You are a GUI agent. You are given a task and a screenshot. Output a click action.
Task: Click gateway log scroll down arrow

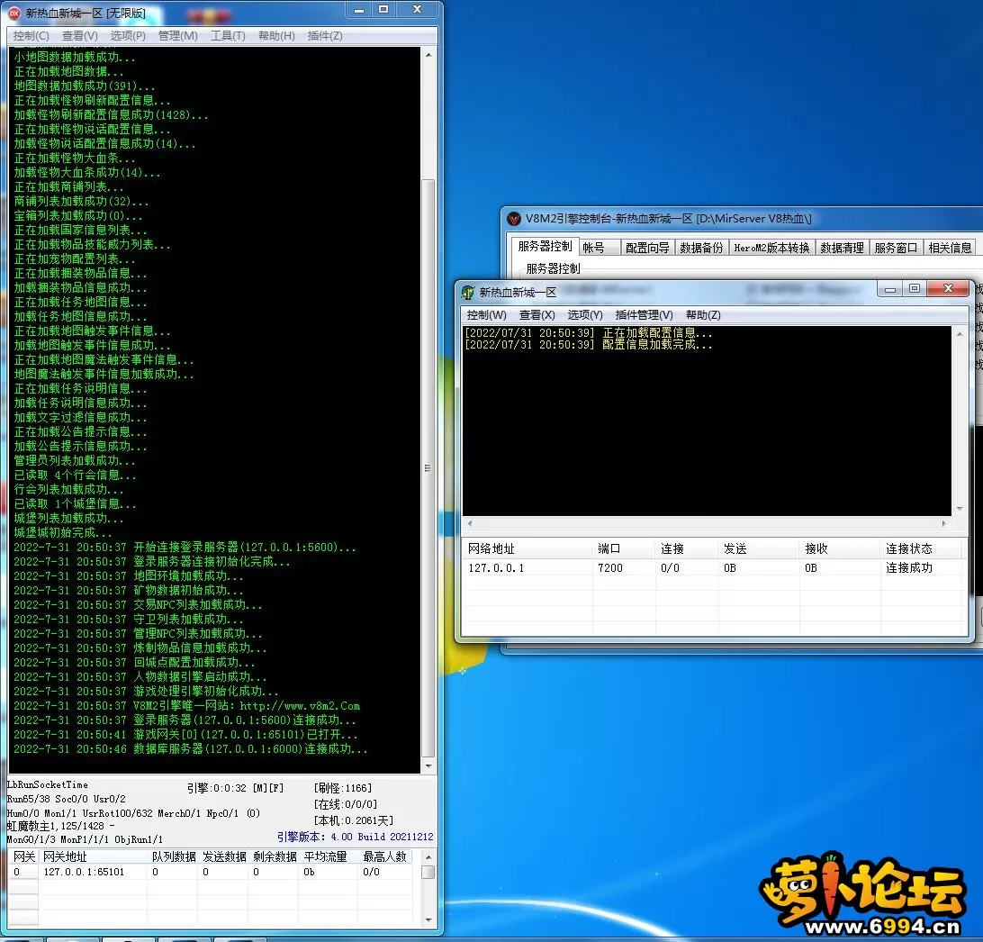pyautogui.click(x=960, y=509)
